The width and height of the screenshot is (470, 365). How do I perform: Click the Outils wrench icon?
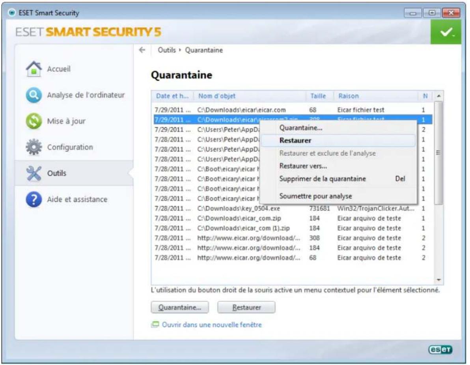(34, 173)
